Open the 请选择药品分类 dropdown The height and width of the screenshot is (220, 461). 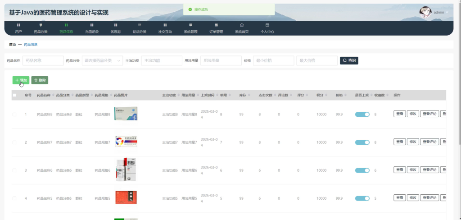coord(102,60)
